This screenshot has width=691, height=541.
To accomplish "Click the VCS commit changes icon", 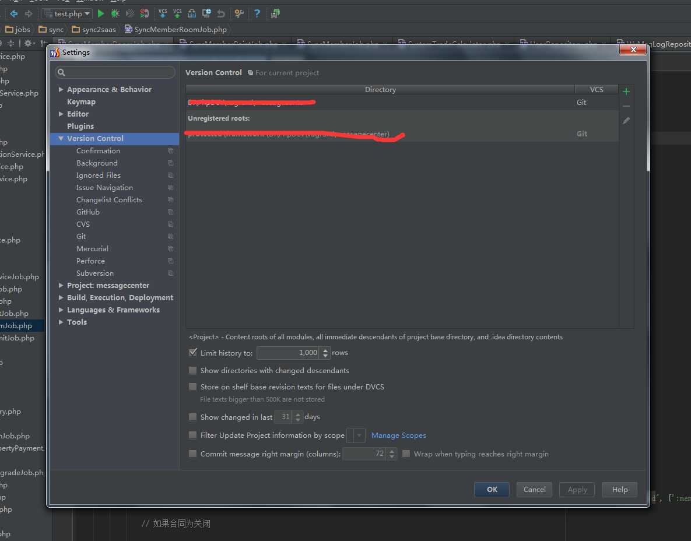I will pos(177,13).
